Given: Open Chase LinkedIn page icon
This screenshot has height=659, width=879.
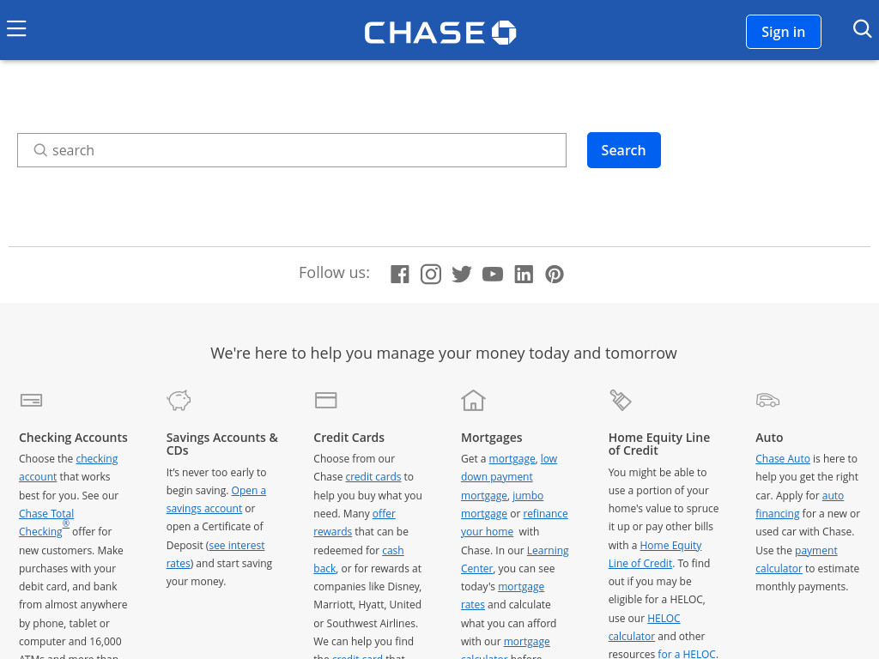Looking at the screenshot, I should [524, 274].
